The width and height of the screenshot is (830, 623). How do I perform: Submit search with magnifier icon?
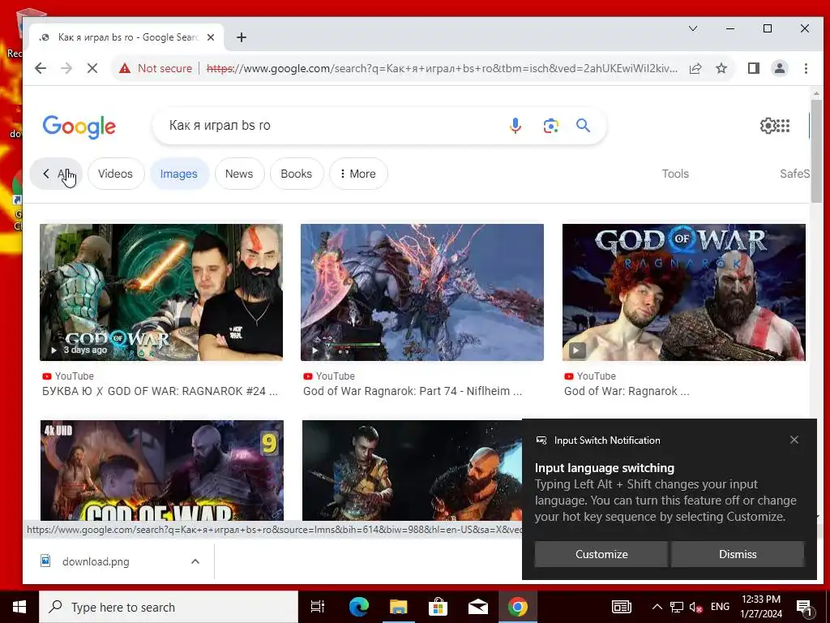click(x=583, y=126)
